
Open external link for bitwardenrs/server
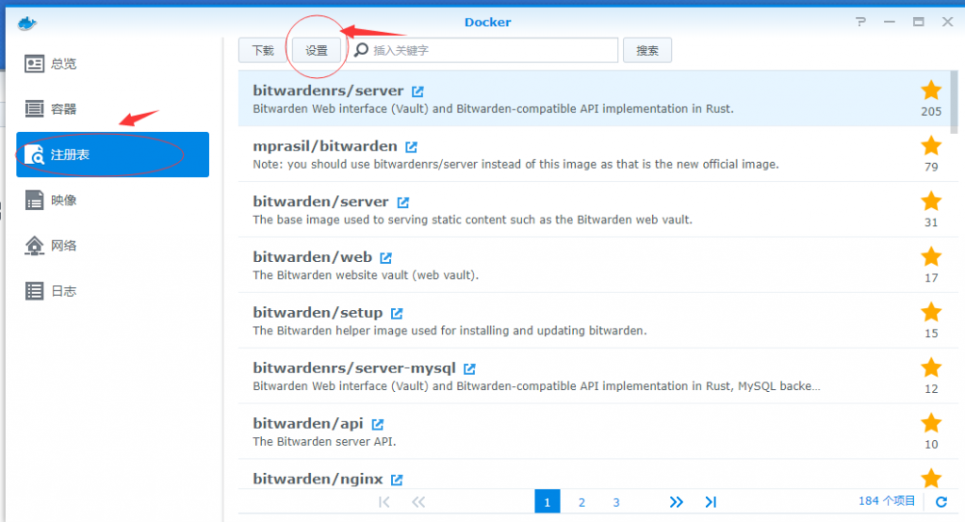click(x=417, y=91)
